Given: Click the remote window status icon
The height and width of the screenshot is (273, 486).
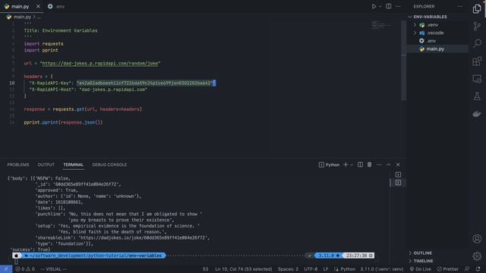Looking at the screenshot, I should 6,269.
